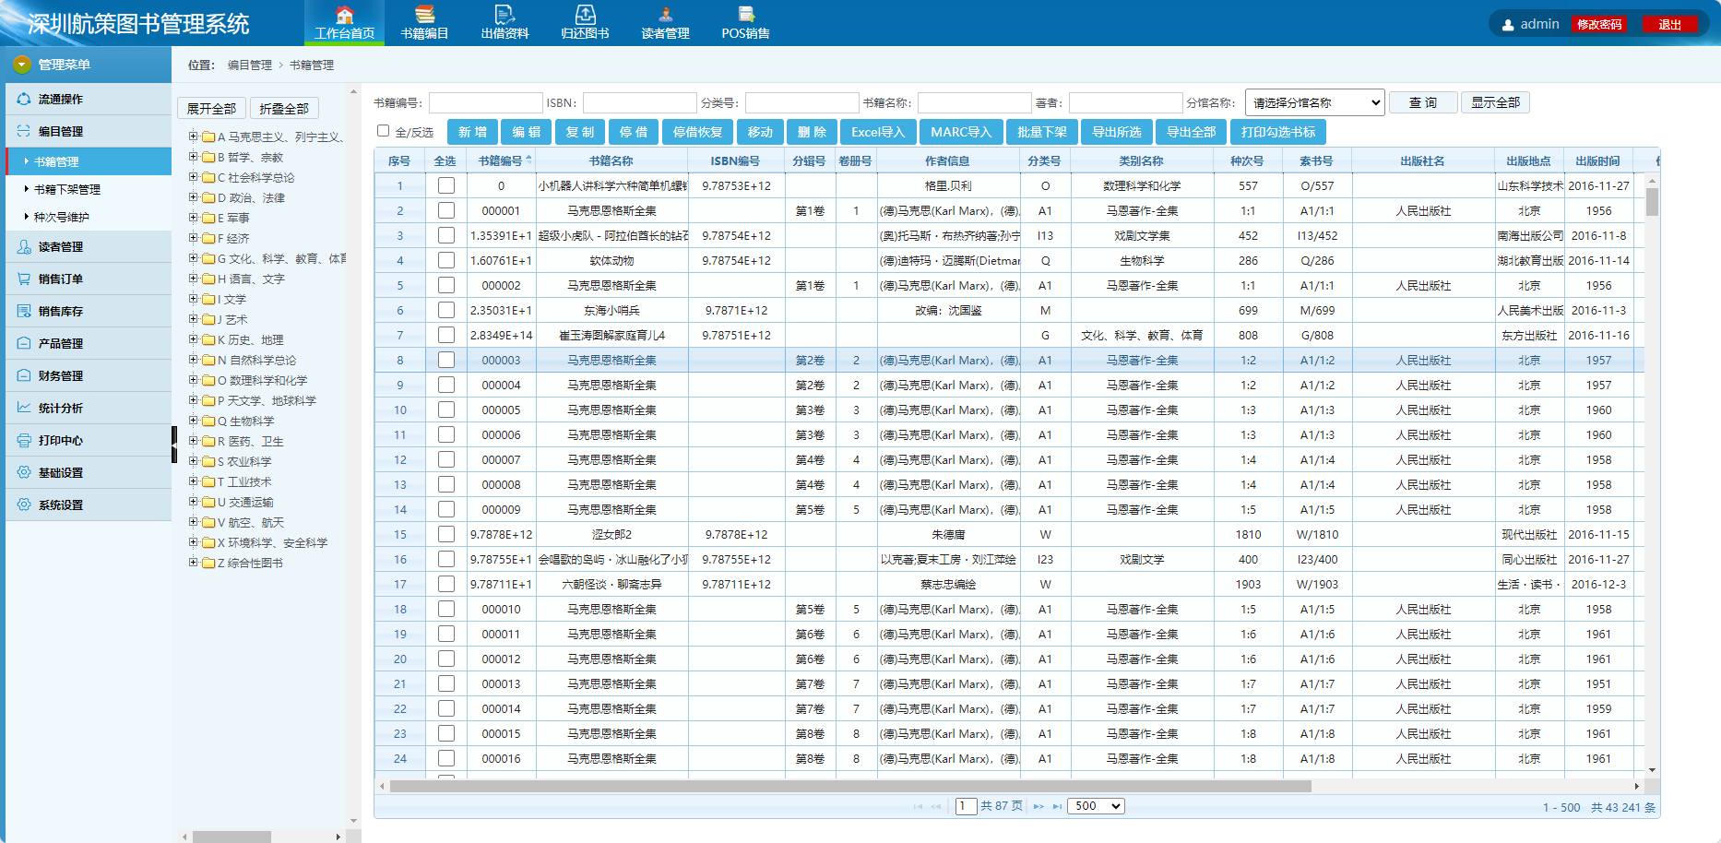This screenshot has width=1721, height=843.
Task: Expand the B 哲学、宗教 tree node
Action: (194, 157)
